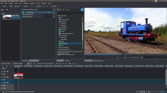Mute audio on Video 2 track
167x93 pixels.
pyautogui.click(x=5, y=77)
